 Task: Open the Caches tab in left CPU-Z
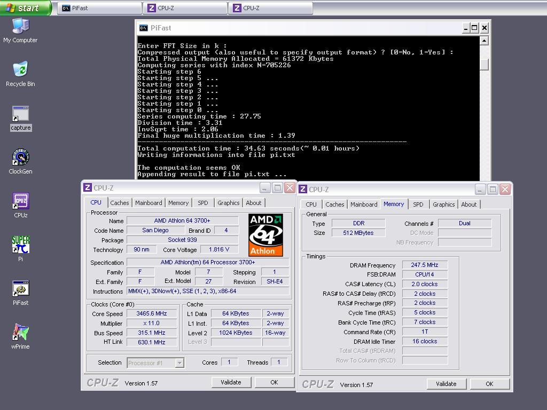(119, 203)
